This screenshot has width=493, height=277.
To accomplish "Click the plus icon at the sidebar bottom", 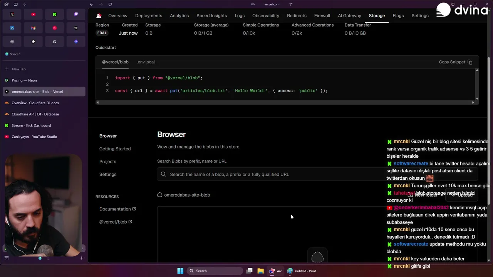I will (81, 258).
